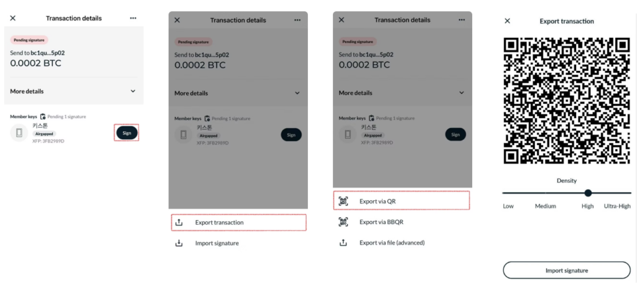Click the QR scan icon beside Export via QR

[343, 201]
